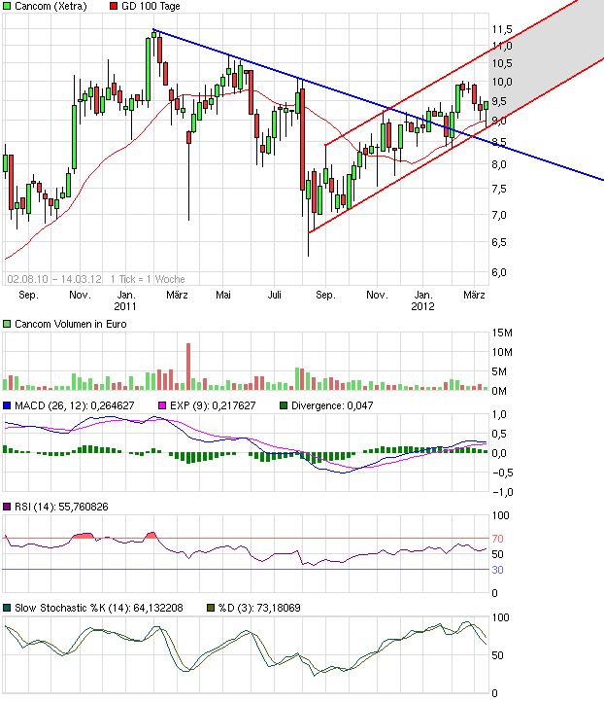Click the candle at the start of the blue trendline
The image size is (604, 702).
153,41
